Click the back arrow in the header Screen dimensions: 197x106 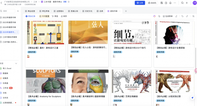pyautogui.click(x=1, y=3)
